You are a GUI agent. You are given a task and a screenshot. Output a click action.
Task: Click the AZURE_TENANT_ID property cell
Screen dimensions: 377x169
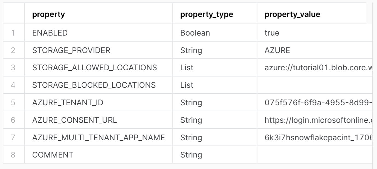(68, 103)
